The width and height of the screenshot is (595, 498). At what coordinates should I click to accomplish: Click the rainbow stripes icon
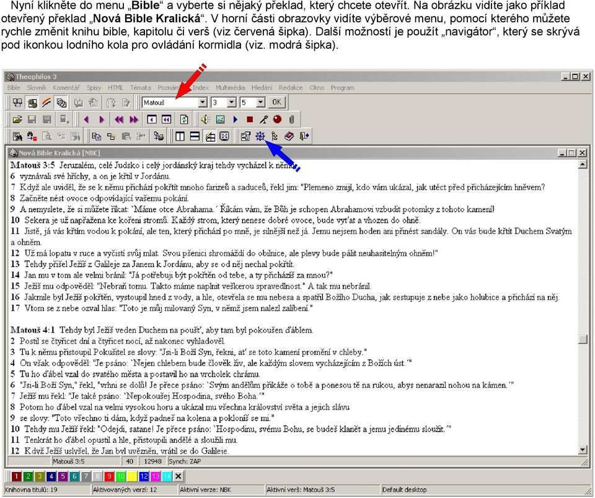[x=46, y=102]
